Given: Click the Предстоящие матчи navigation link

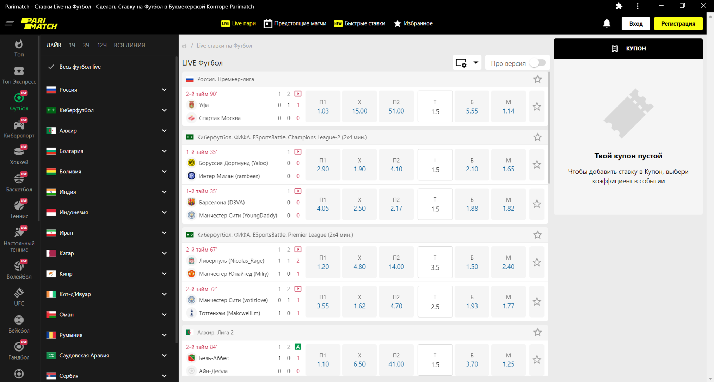Looking at the screenshot, I should click(298, 23).
